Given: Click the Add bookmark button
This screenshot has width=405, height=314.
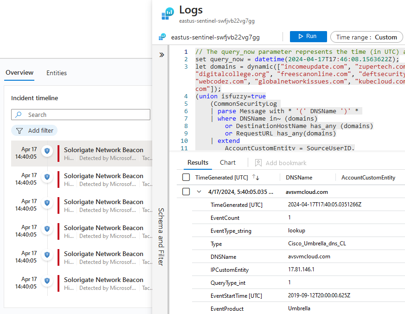Looking at the screenshot, I should (x=281, y=163).
